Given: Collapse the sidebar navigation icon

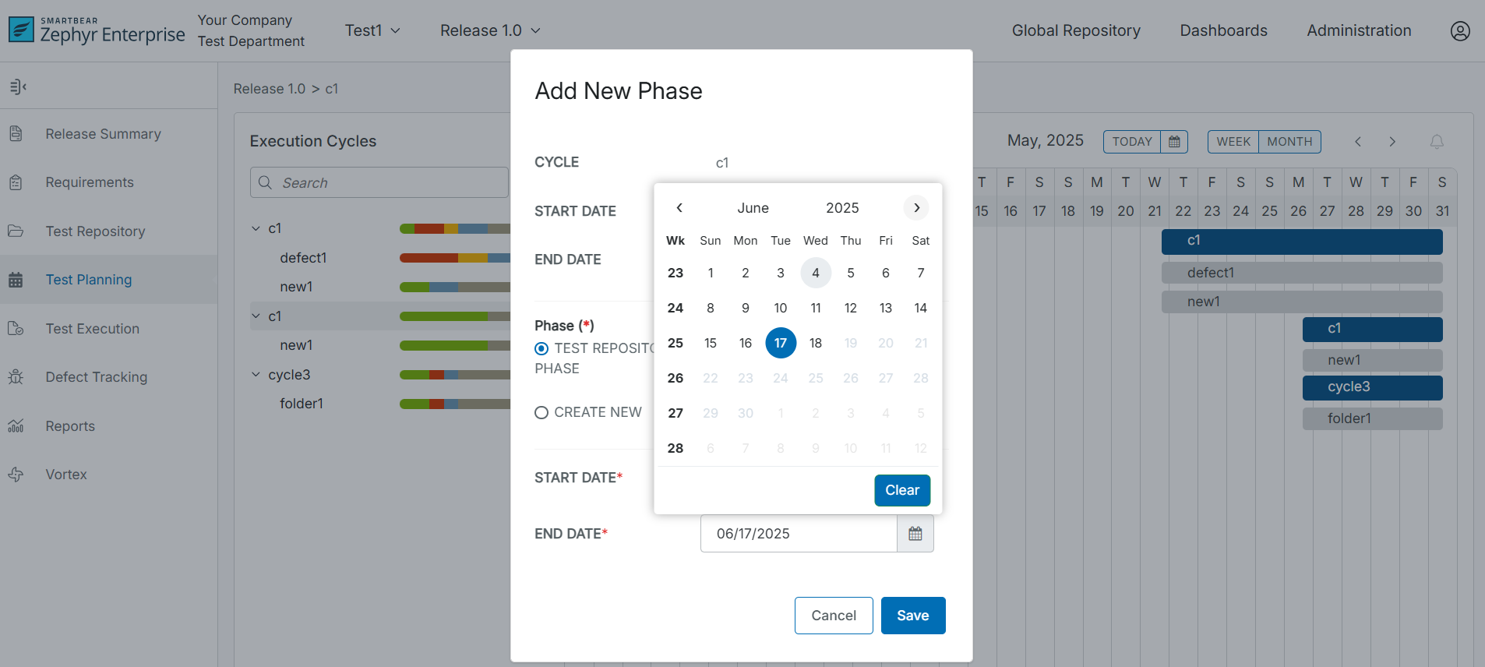Looking at the screenshot, I should [x=18, y=86].
